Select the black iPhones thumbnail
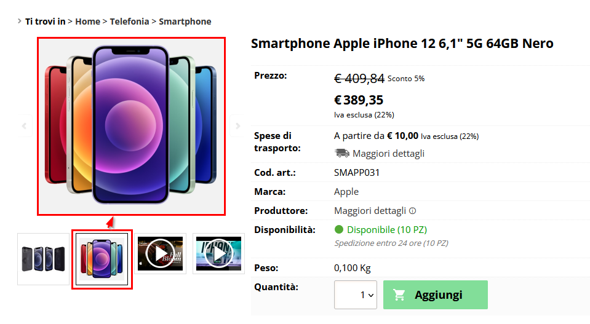This screenshot has height=324, width=590. [x=43, y=259]
